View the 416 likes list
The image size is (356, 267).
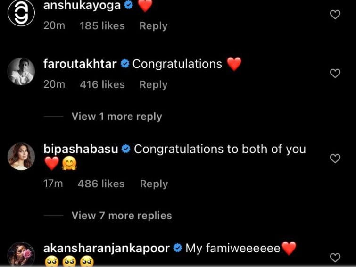(102, 84)
